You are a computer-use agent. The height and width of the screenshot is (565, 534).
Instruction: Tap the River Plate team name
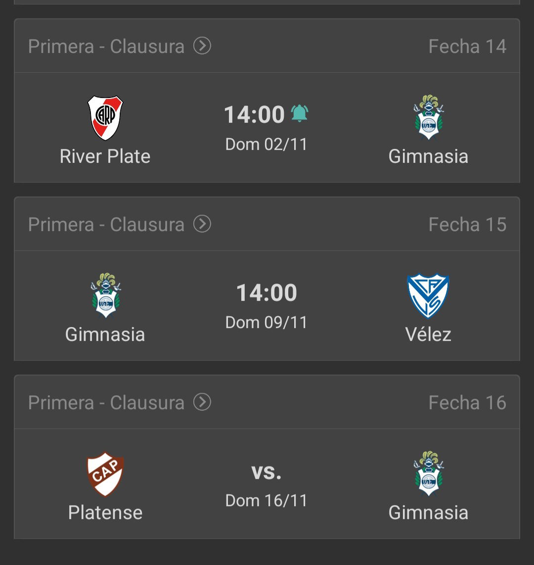(105, 156)
